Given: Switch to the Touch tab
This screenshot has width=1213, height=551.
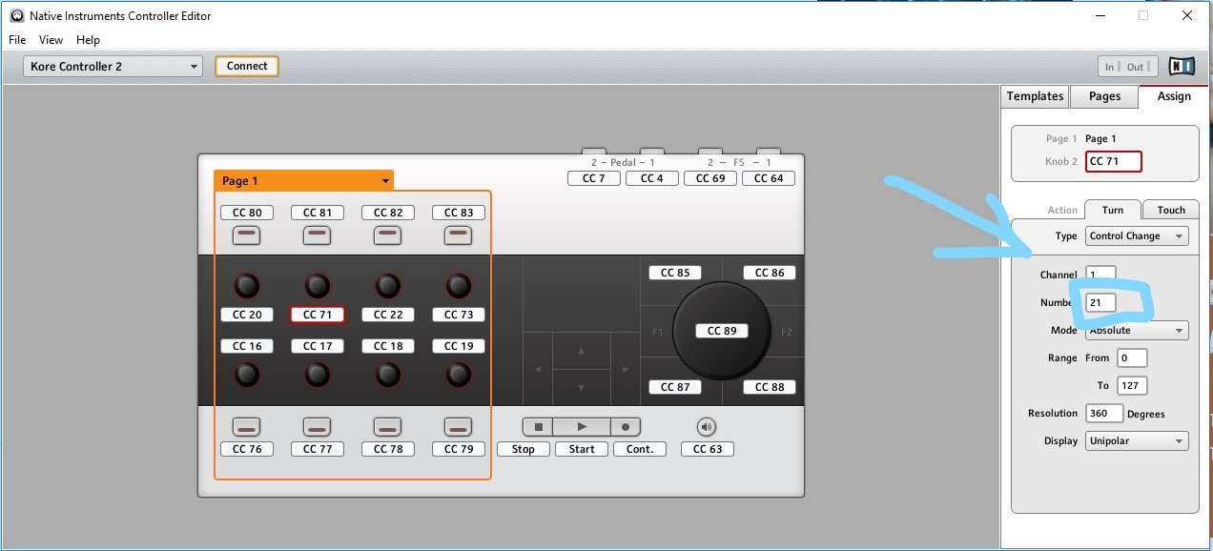Looking at the screenshot, I should tap(1171, 210).
